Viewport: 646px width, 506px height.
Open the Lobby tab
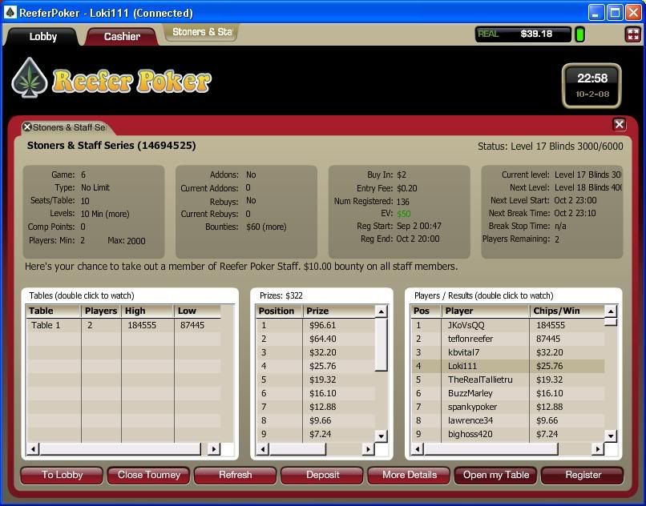[x=42, y=37]
